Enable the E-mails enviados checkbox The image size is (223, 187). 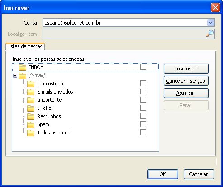click(x=143, y=91)
